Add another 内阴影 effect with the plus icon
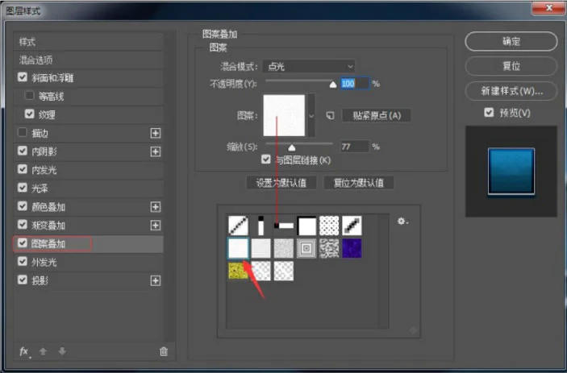Viewport: 567px width, 373px height. (x=156, y=151)
